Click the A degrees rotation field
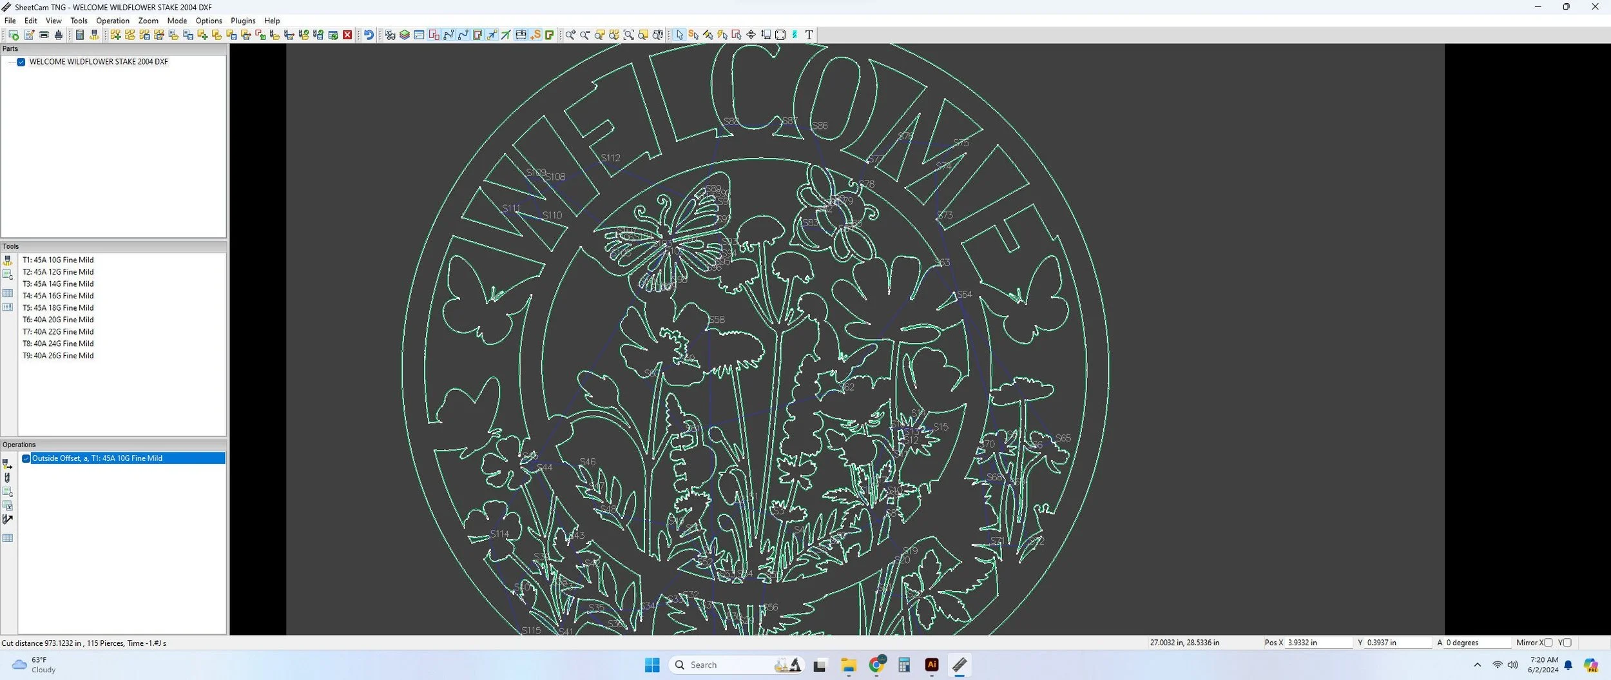1611x680 pixels. tap(1477, 643)
